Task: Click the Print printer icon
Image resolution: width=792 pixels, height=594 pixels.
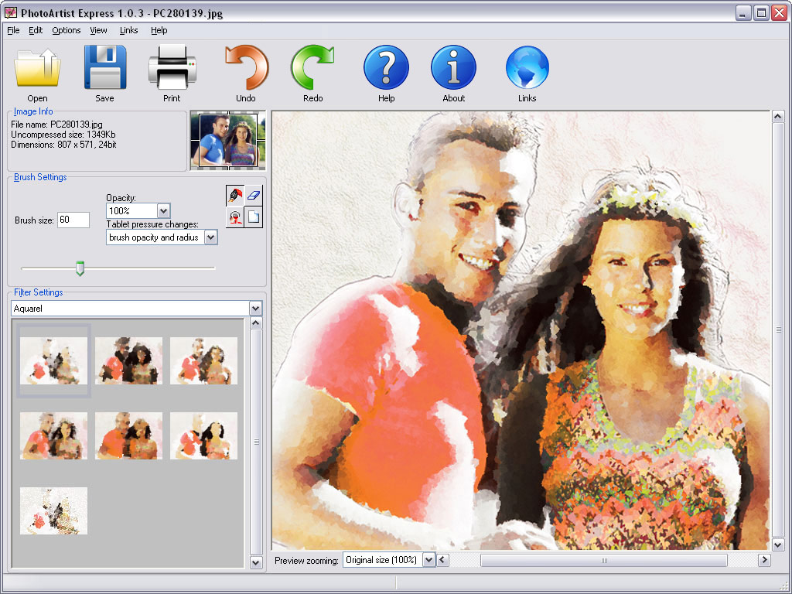Action: point(172,67)
